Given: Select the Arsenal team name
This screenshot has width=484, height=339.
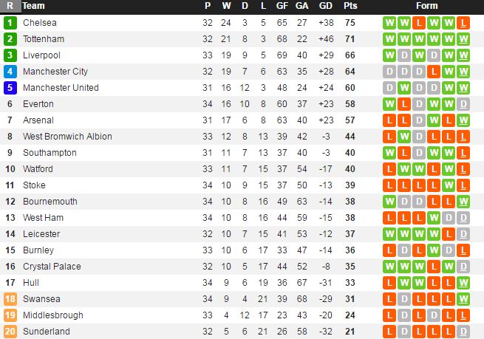Looking at the screenshot, I should tap(38, 120).
